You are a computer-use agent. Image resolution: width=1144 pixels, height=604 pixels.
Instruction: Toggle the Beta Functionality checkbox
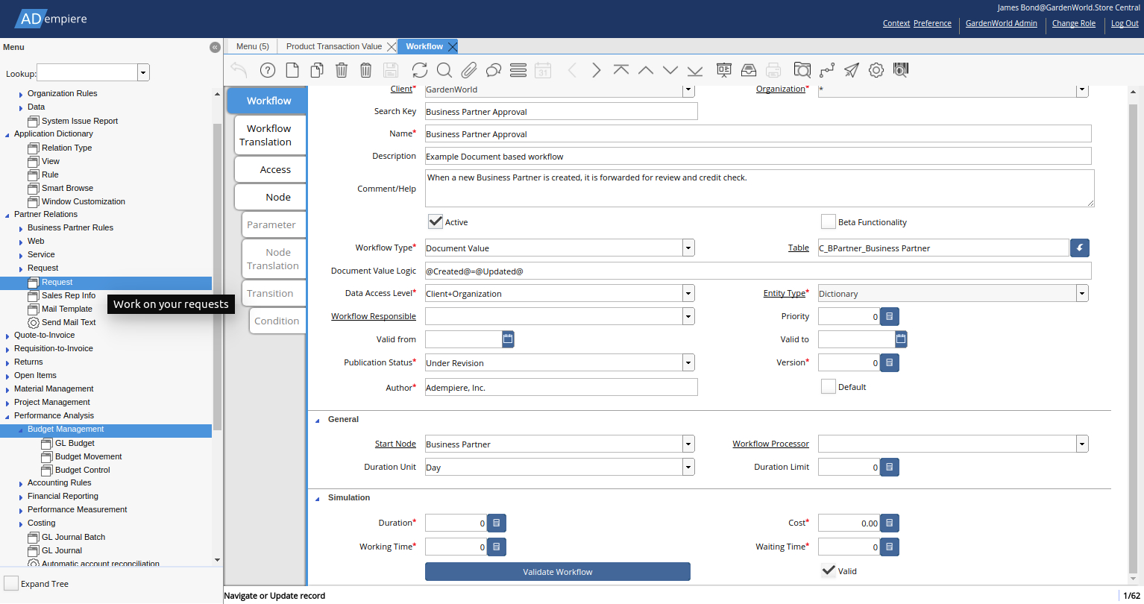tap(828, 221)
